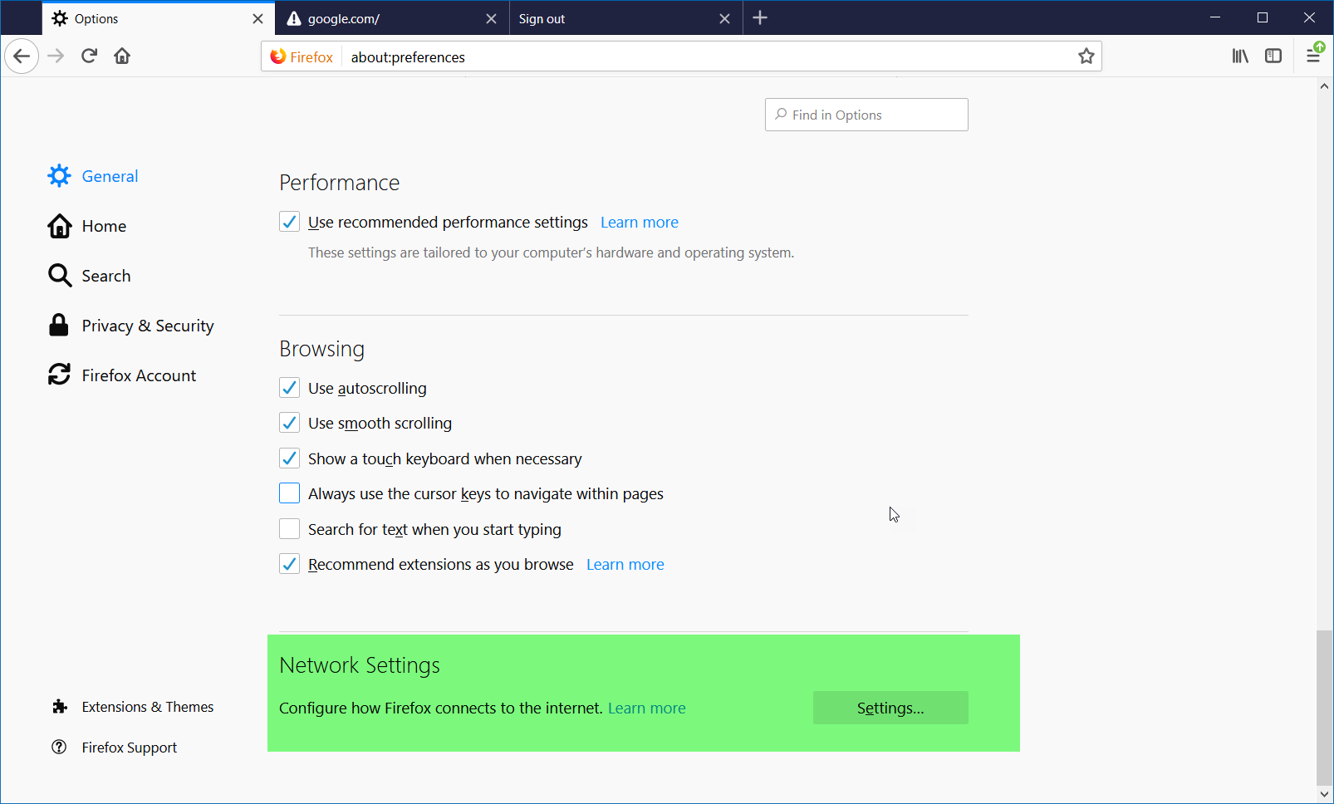
Task: Click the Firefox logo in address bar
Action: point(278,56)
